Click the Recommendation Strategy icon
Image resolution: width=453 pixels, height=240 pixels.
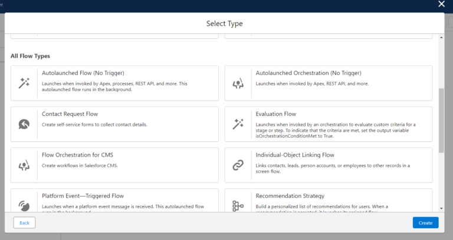(x=238, y=205)
